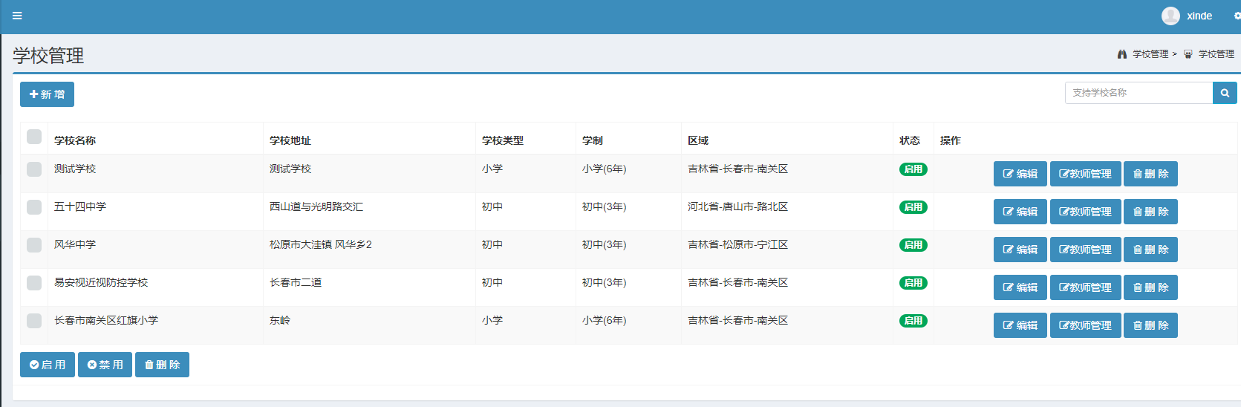Toggle the hamburger sidebar menu
Viewport: 1241px width, 407px height.
pos(17,16)
